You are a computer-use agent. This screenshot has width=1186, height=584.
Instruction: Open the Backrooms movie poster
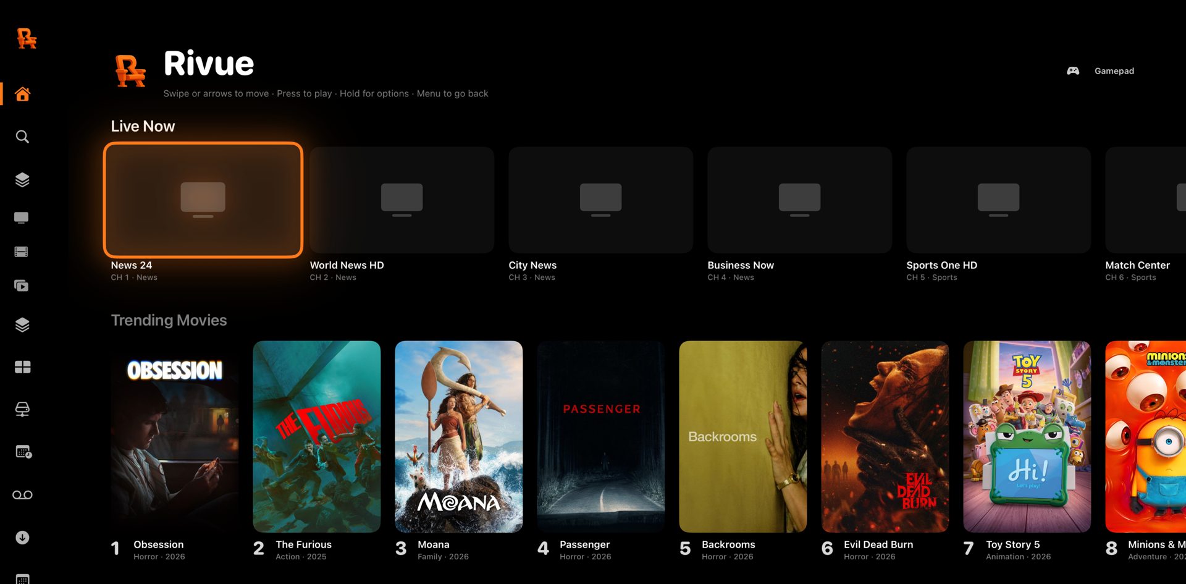[x=743, y=436]
